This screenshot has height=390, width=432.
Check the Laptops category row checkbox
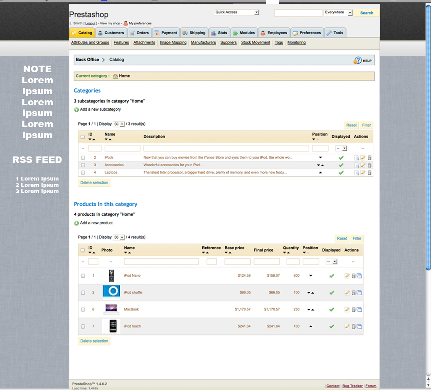pyautogui.click(x=83, y=173)
